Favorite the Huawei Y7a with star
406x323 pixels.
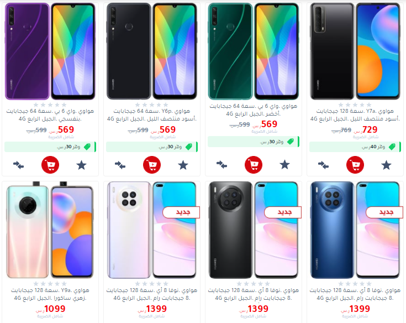tap(386, 165)
